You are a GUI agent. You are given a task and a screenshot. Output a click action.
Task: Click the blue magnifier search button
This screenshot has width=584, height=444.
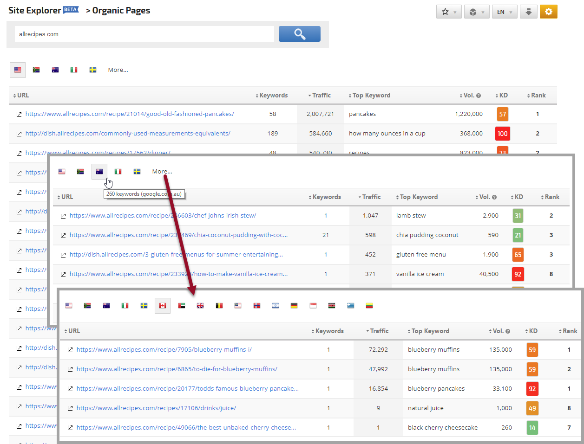coord(299,34)
